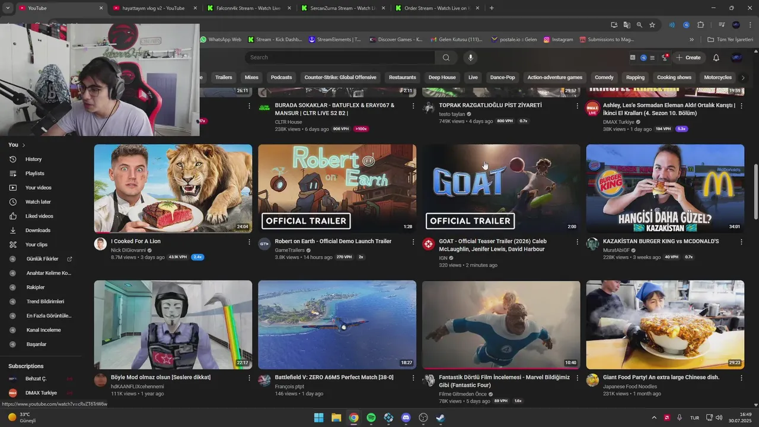The height and width of the screenshot is (427, 759).
Task: Select the Podcasts category chip
Action: [x=281, y=78]
